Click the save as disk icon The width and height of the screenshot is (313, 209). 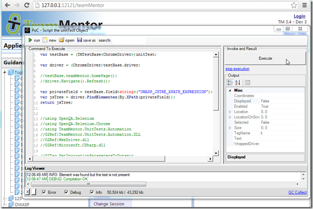[x=79, y=40]
